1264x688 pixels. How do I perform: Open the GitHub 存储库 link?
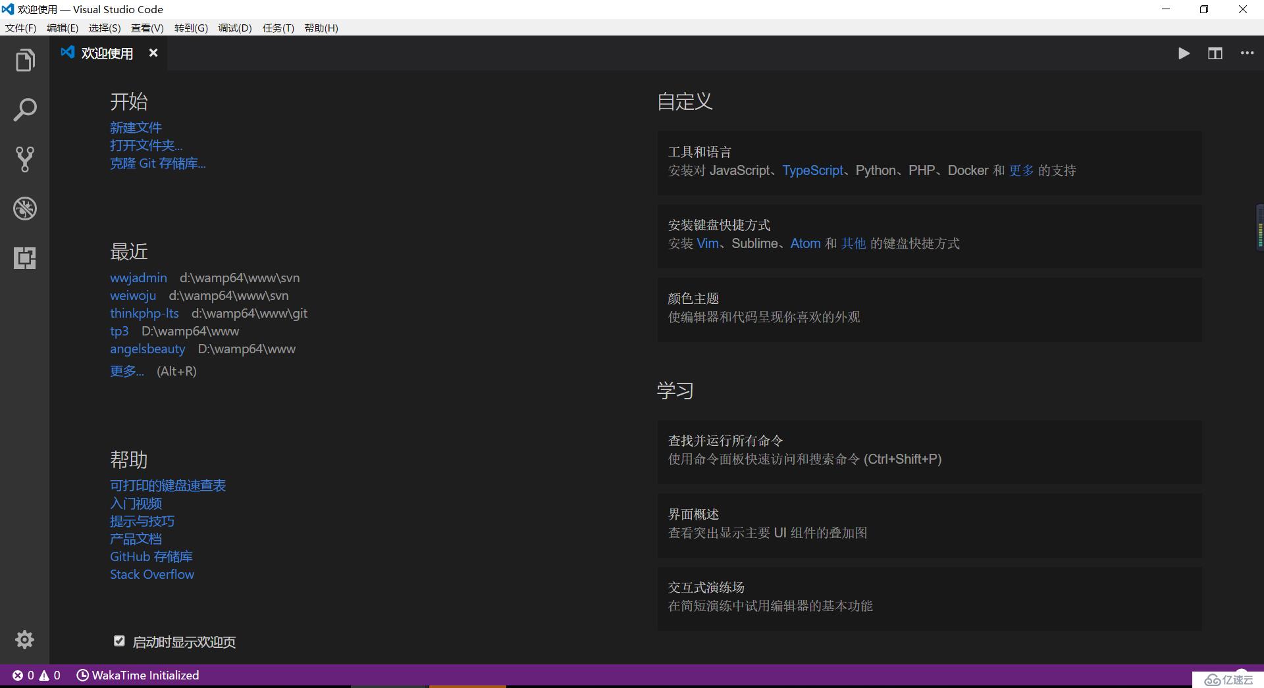151,556
